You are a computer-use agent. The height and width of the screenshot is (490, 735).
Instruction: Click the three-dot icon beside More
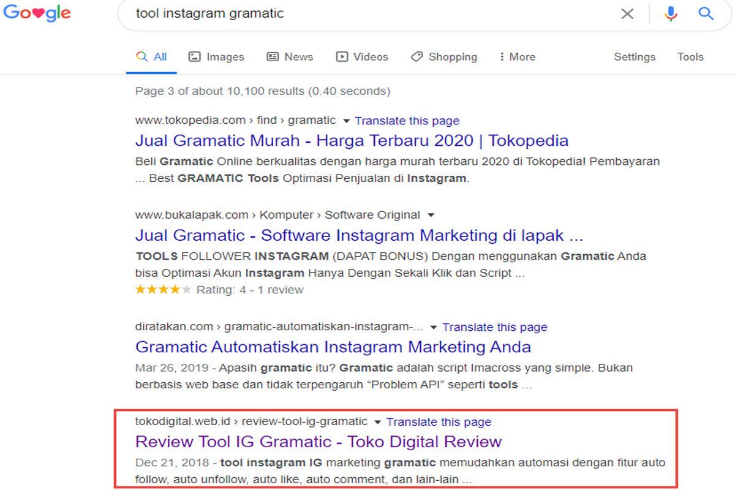point(502,57)
